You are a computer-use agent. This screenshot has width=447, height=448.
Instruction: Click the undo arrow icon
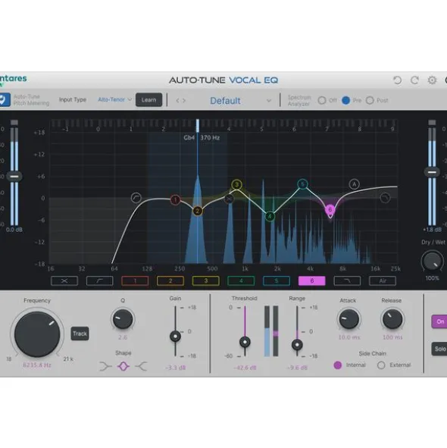[x=397, y=80]
